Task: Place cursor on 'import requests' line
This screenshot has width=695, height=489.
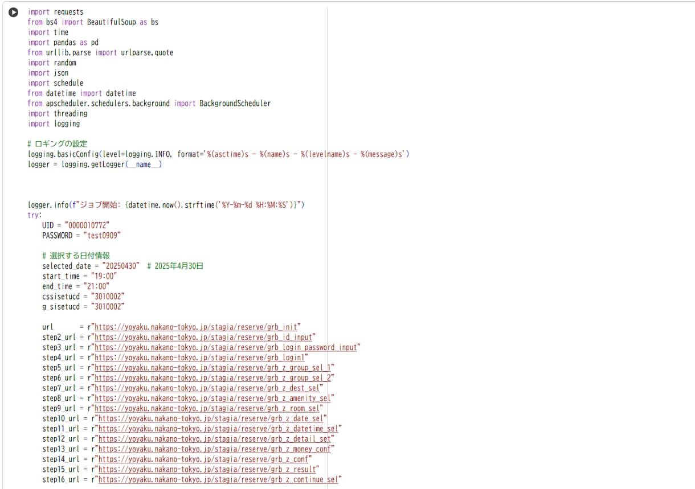Action: click(x=56, y=12)
